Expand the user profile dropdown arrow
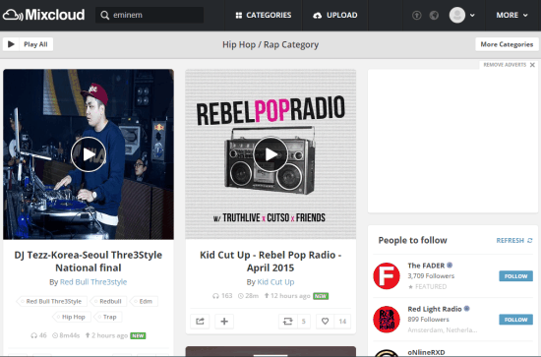The image size is (541, 357). click(472, 15)
